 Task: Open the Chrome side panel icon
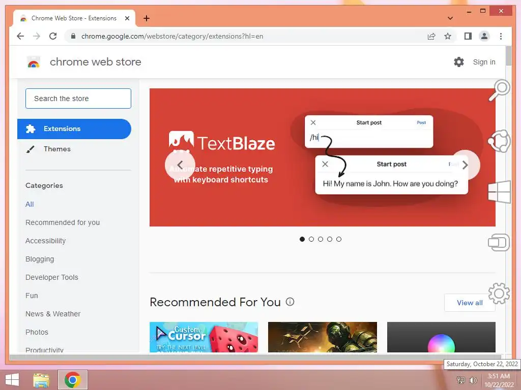click(468, 36)
